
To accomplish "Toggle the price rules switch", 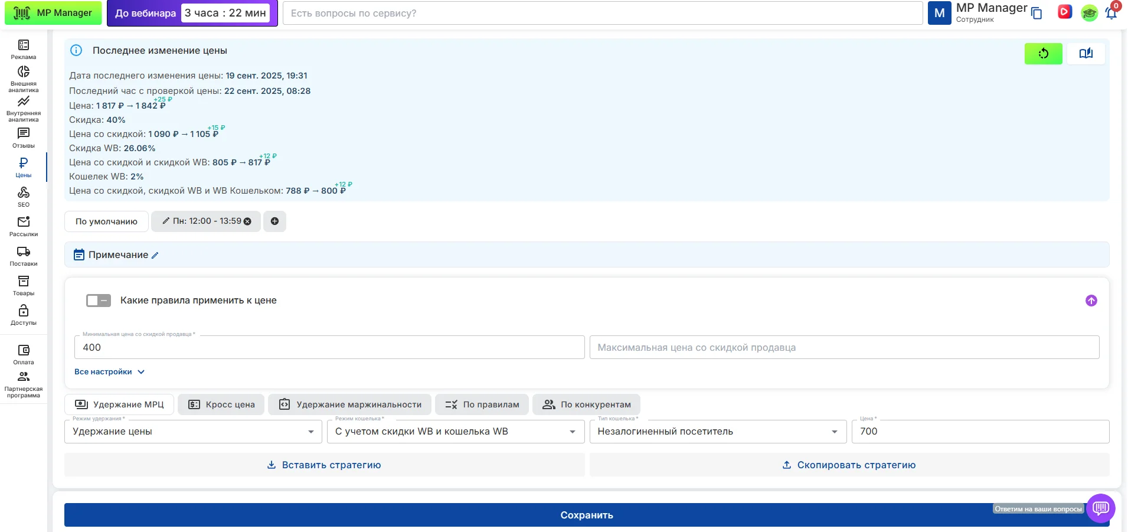I will click(99, 301).
